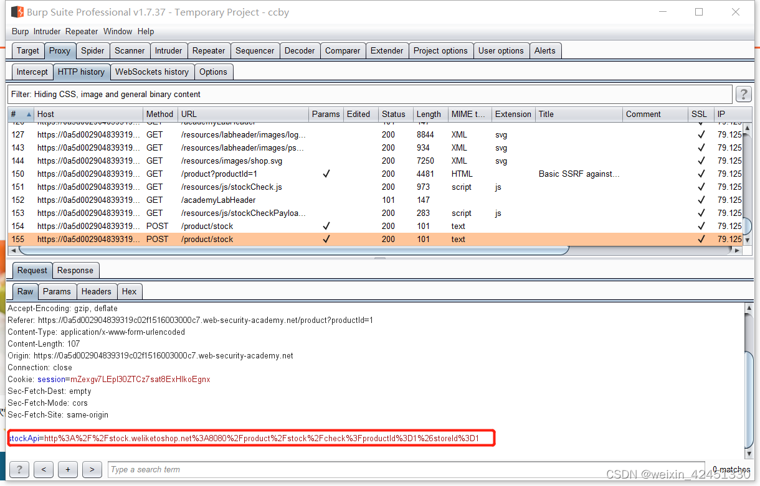Image resolution: width=760 pixels, height=486 pixels.
Task: Click the history table horizontal scrollbar
Action: pos(295,250)
